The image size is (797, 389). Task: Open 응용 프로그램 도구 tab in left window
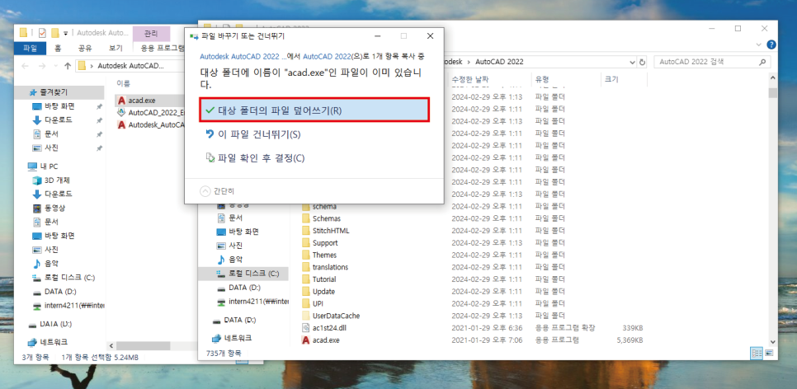click(x=162, y=49)
